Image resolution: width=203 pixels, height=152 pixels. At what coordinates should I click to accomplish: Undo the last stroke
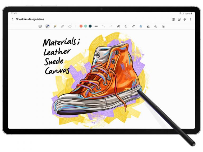[103, 26]
